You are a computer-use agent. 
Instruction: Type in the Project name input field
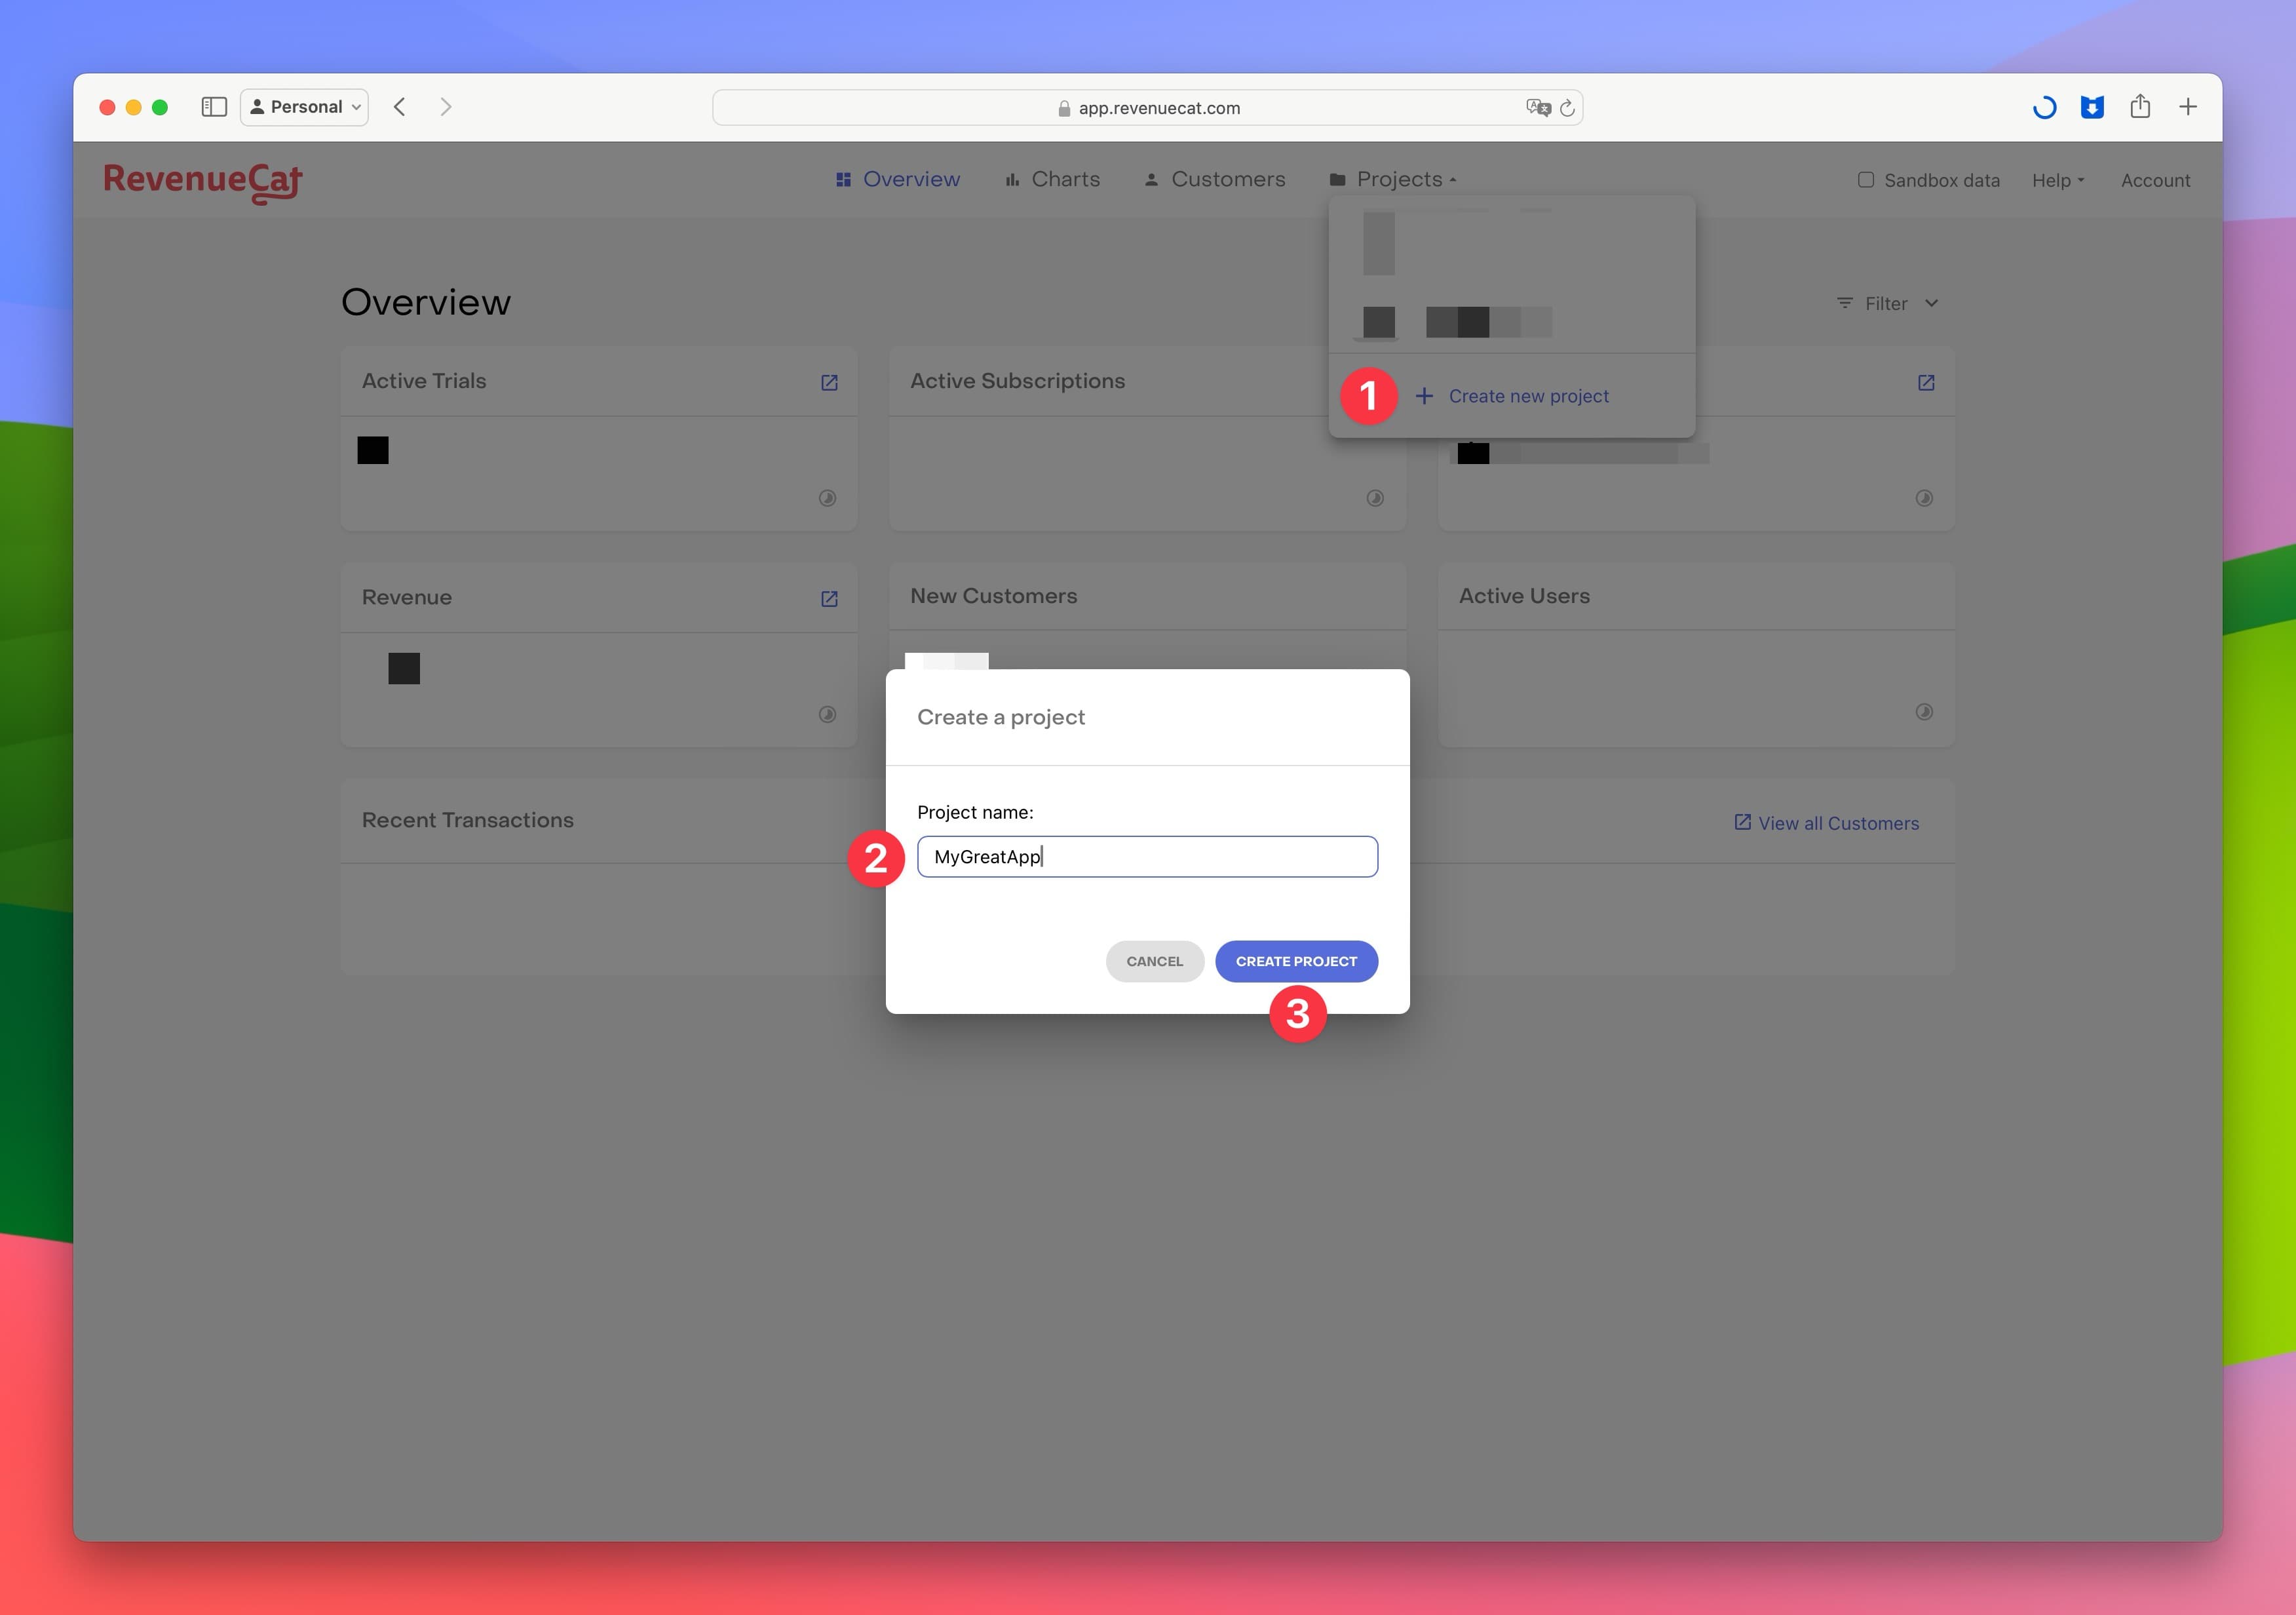click(1148, 855)
